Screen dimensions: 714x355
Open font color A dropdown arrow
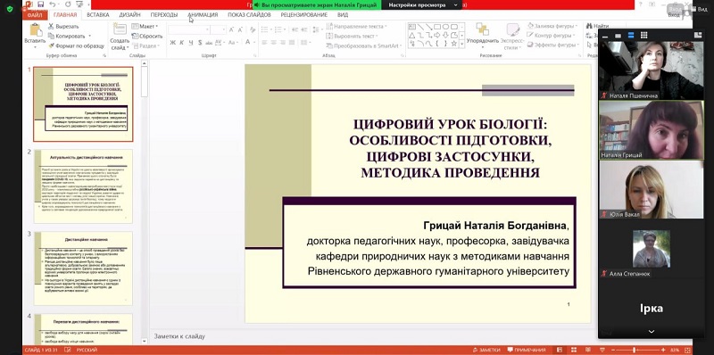(254, 42)
